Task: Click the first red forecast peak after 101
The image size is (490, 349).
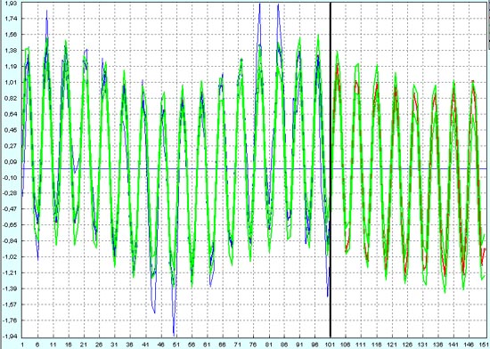Action: (338, 64)
